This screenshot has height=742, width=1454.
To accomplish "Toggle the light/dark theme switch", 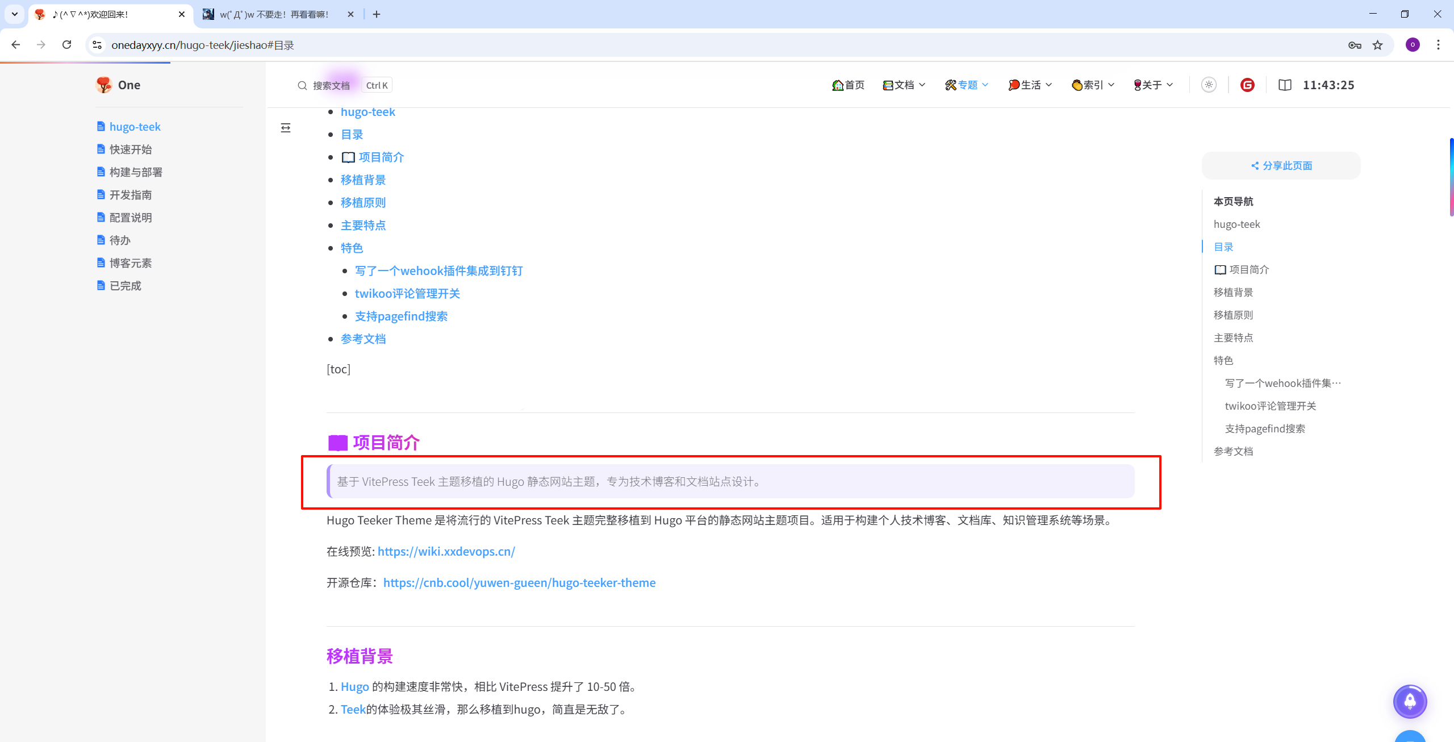I will pos(1209,85).
